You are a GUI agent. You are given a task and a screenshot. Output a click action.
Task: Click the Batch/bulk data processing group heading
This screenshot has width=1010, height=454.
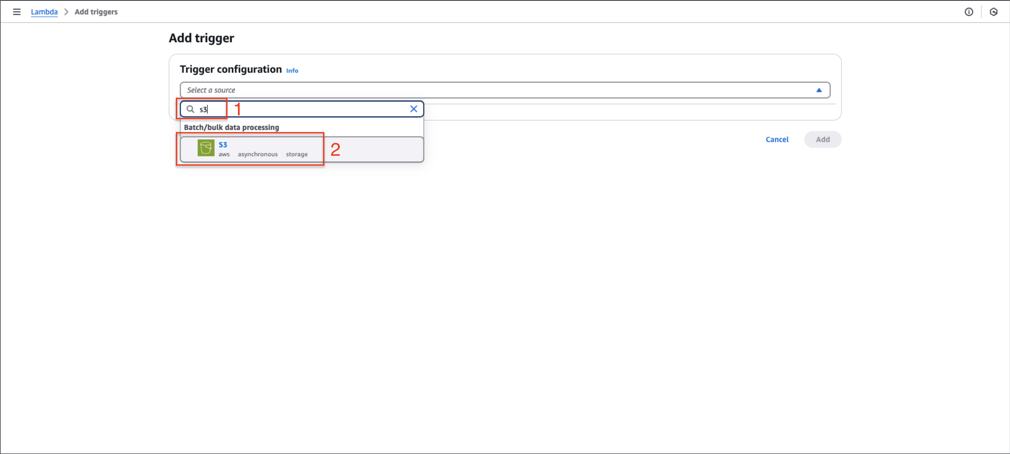point(231,127)
